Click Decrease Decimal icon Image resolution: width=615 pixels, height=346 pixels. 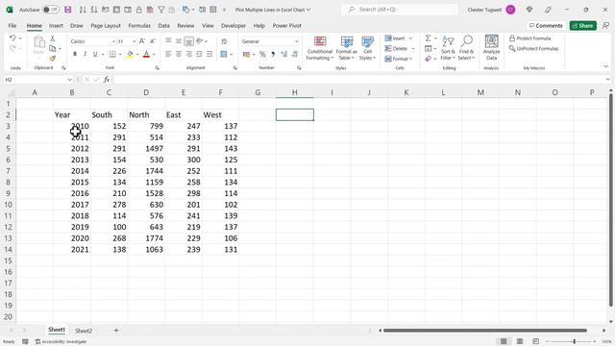(x=295, y=54)
